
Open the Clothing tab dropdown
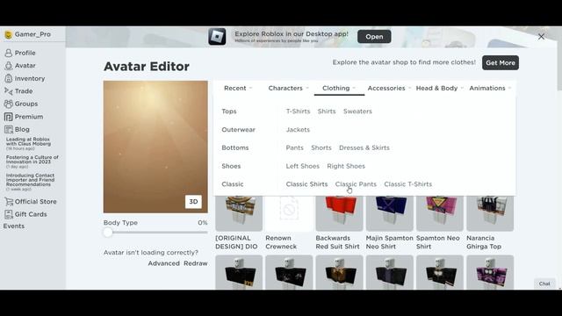click(339, 88)
